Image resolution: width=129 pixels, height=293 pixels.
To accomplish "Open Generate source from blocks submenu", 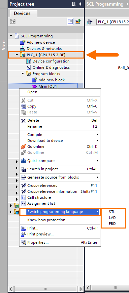I will 60,177.
